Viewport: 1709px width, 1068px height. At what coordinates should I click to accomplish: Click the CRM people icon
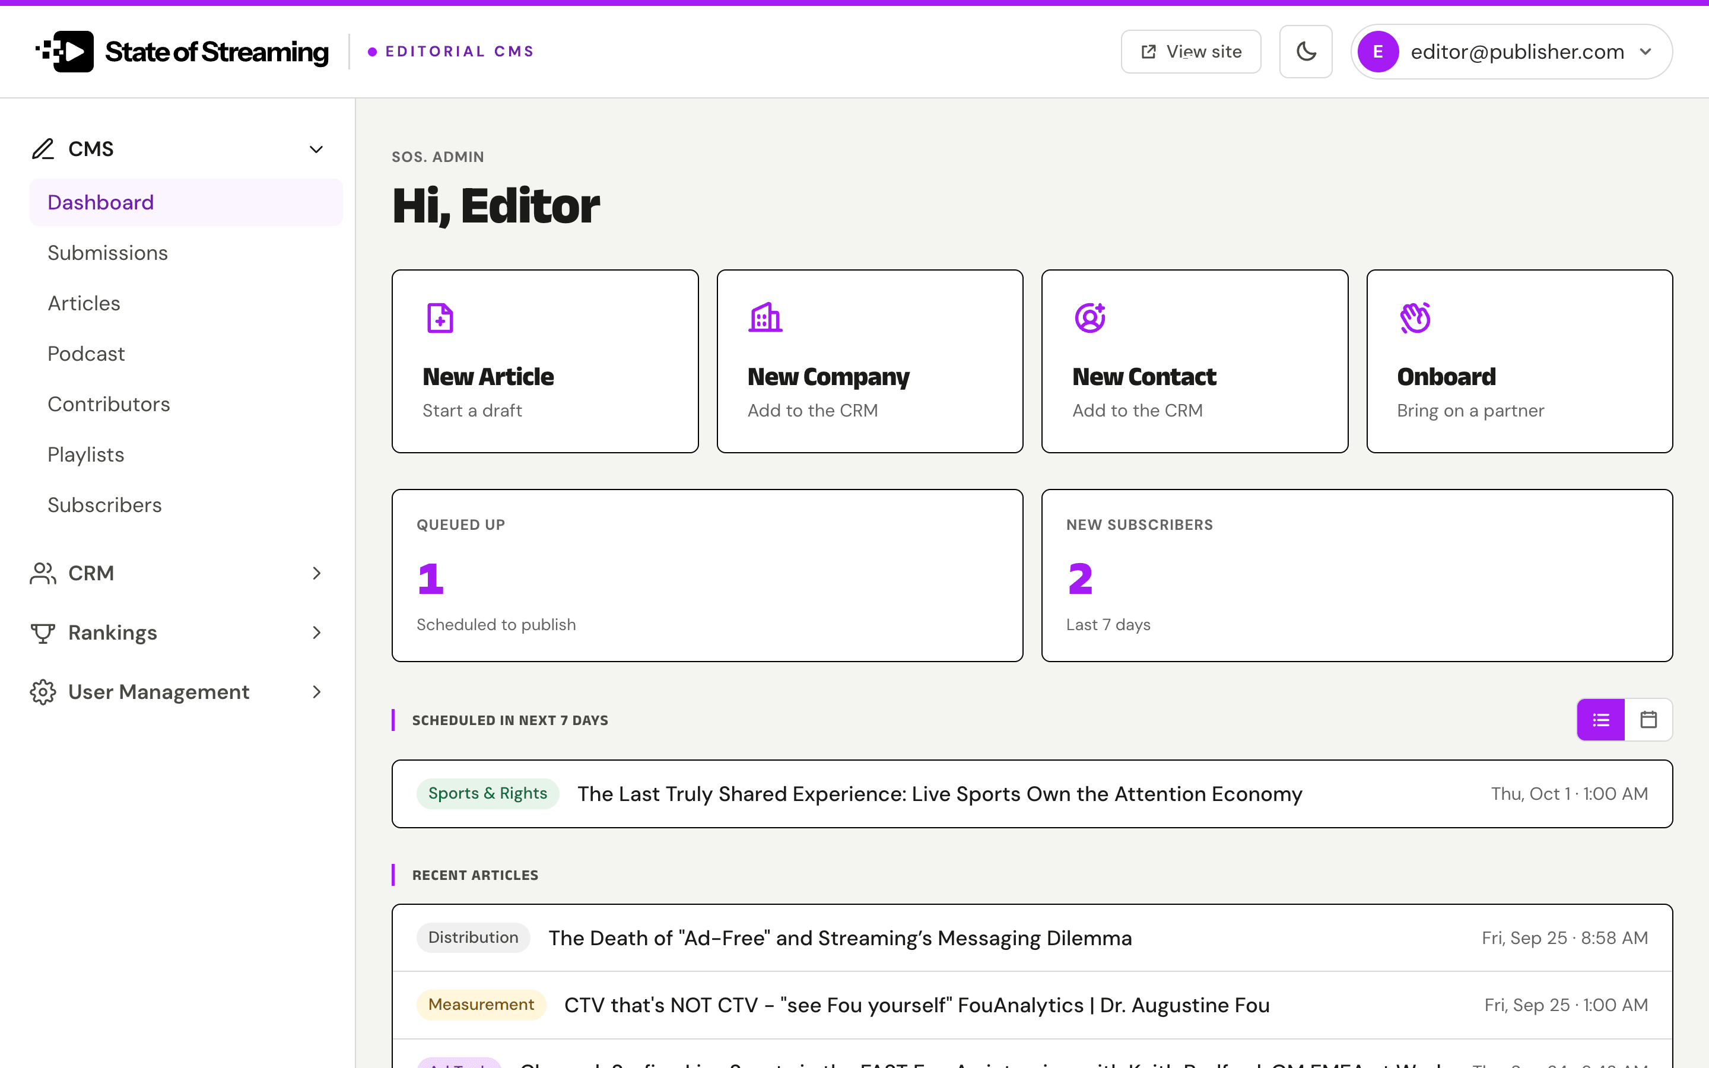coord(43,573)
